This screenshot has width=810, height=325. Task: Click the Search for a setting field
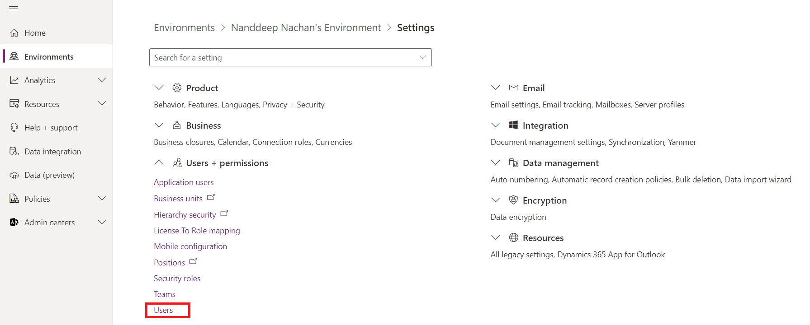point(280,57)
